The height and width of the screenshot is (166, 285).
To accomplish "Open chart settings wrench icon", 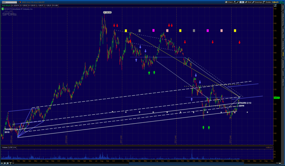I will tap(237, 2).
